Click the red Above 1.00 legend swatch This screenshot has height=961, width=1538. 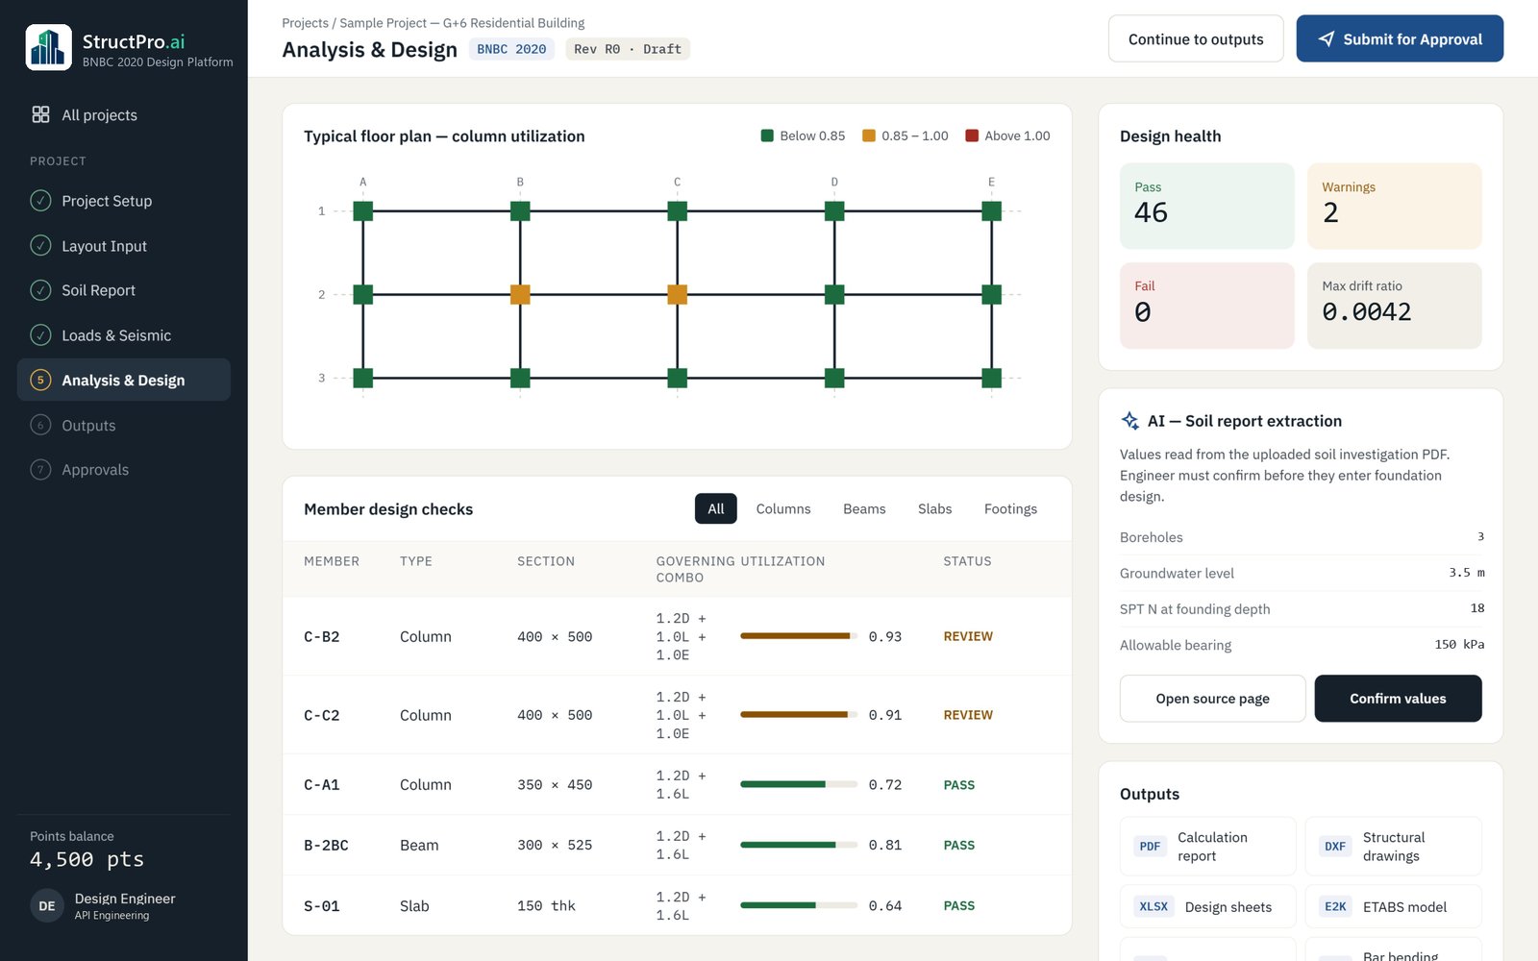[x=972, y=136]
